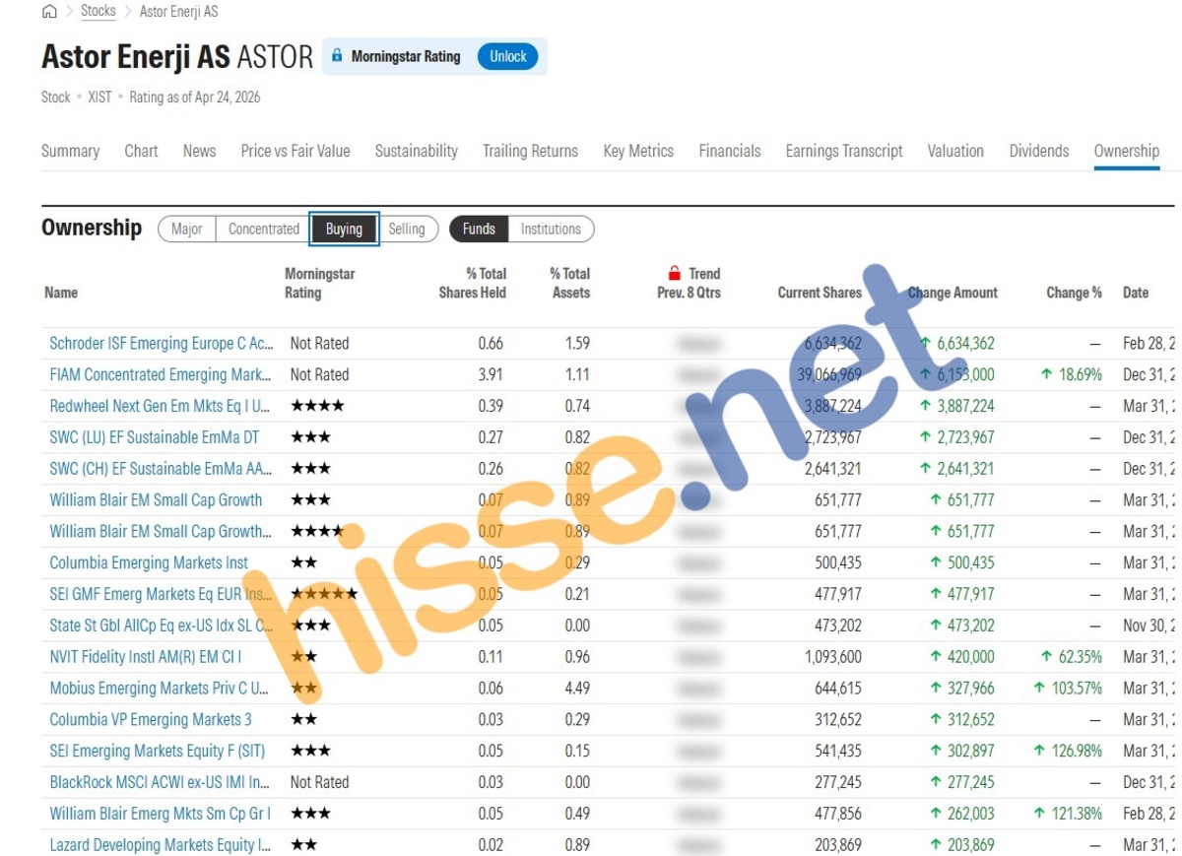Unlock the Morningstar Rating
Image resolution: width=1182 pixels, height=856 pixels.
click(508, 56)
